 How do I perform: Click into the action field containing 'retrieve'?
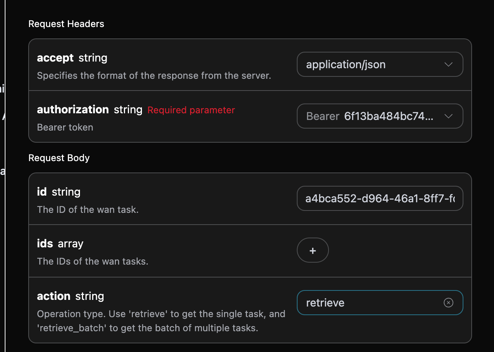(x=369, y=303)
